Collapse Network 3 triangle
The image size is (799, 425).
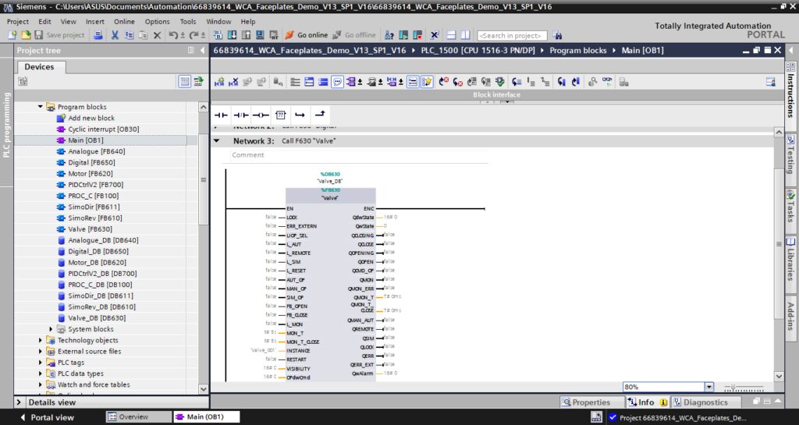click(217, 141)
